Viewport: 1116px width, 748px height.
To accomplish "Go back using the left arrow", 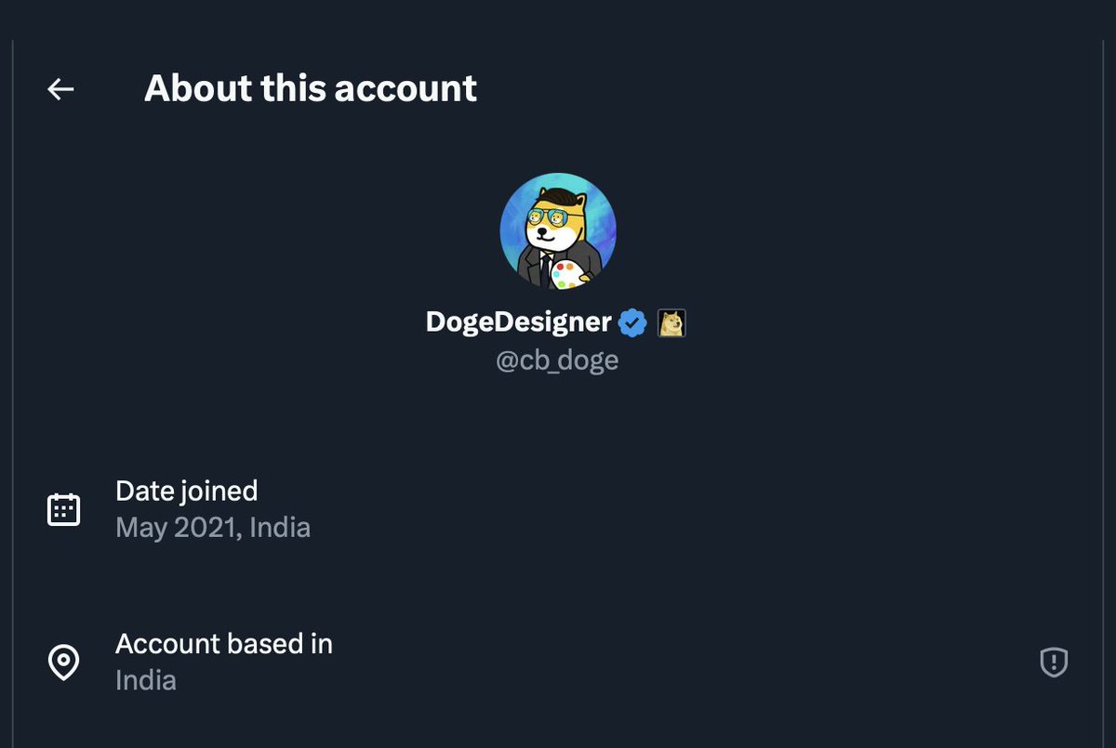I will pos(60,89).
